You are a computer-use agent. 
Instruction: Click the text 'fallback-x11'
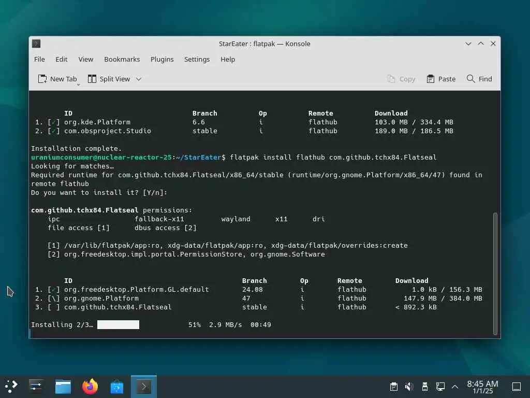coord(159,219)
